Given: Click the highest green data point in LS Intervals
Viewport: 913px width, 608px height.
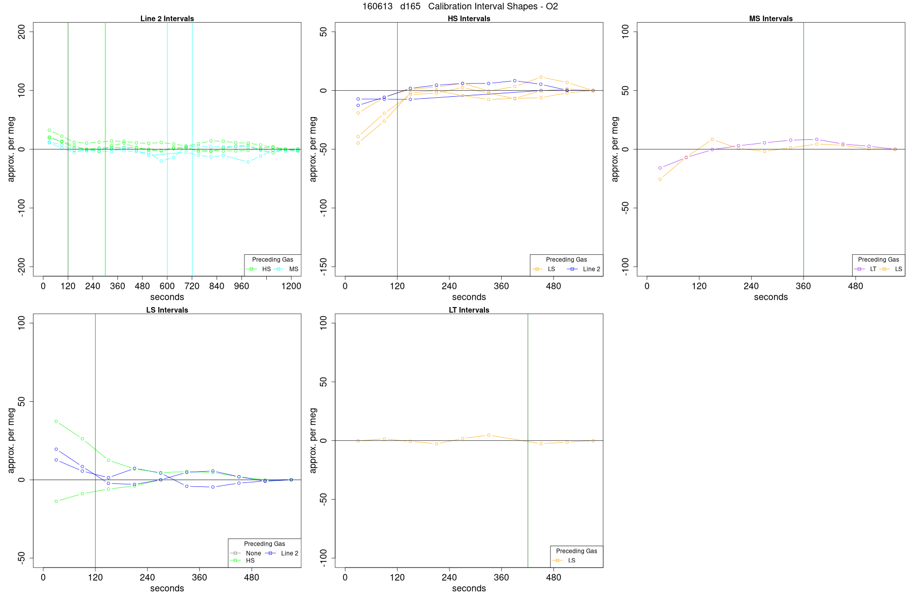Looking at the screenshot, I should (56, 422).
